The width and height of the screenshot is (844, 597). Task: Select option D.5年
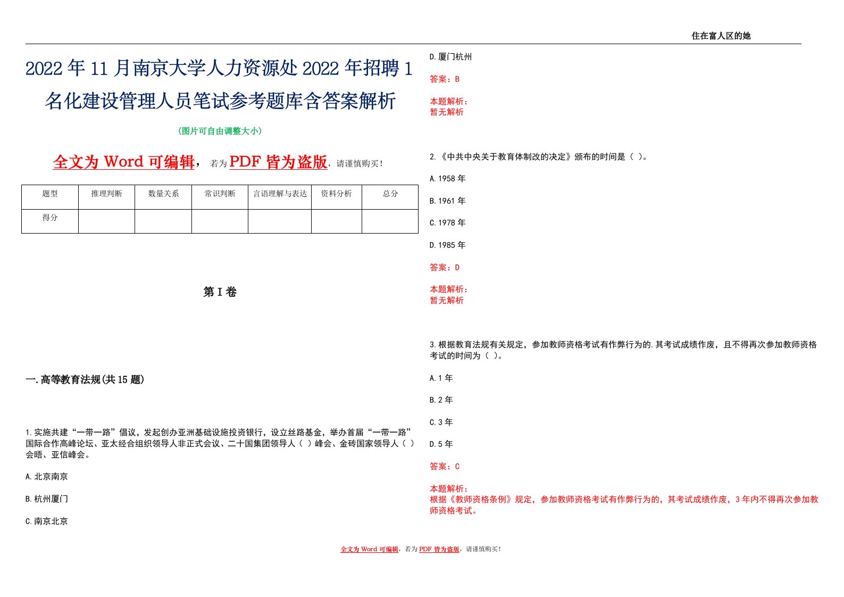tap(441, 444)
